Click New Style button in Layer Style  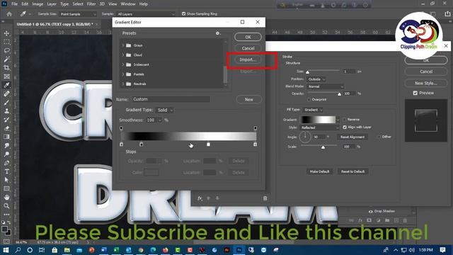(426, 84)
